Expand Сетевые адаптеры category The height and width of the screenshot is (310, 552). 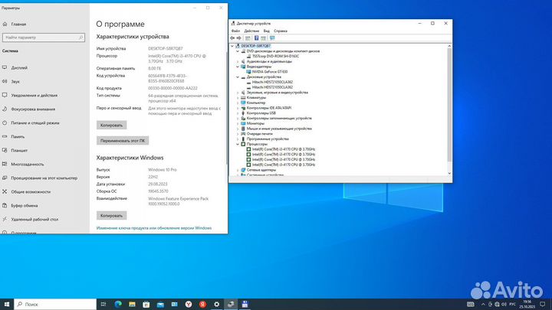[x=238, y=170]
